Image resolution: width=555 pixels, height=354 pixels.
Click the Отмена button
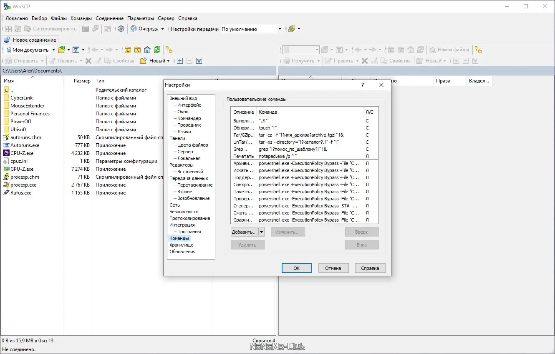pyautogui.click(x=333, y=268)
